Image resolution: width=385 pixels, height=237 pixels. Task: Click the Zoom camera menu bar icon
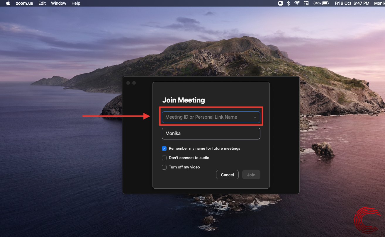coord(281,3)
